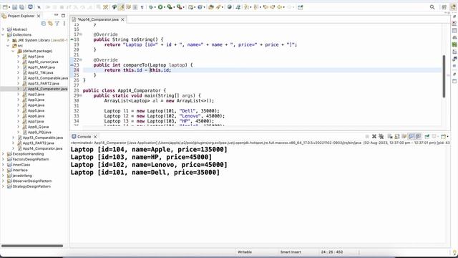Viewport: 458px width, 258px height.
Task: Open App10_cursor.java file
Action: [x=43, y=62]
